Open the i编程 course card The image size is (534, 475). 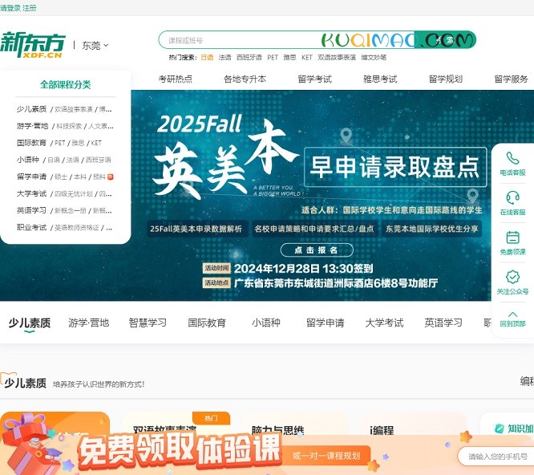[413, 424]
